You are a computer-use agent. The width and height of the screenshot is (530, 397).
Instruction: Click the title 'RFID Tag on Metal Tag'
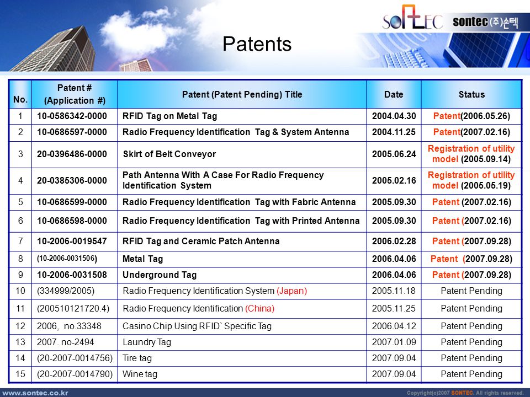[169, 116]
